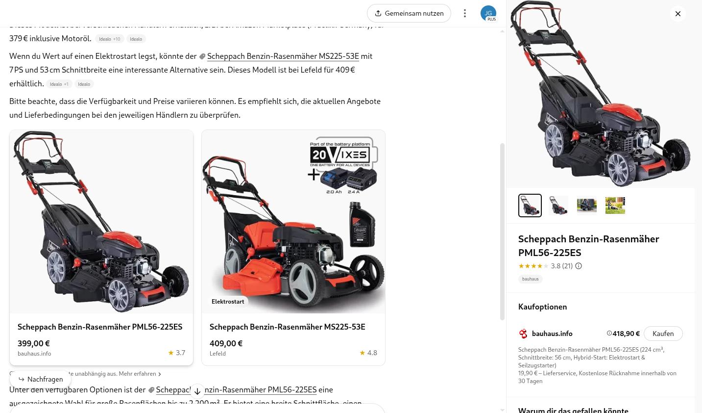
Task: Open the MS225-53E product card with Elektrostart
Action: [x=293, y=248]
